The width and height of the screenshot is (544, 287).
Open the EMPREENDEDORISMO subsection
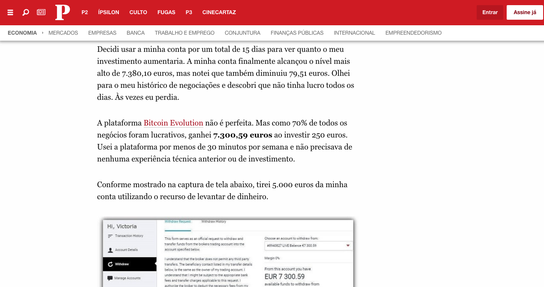click(x=413, y=33)
